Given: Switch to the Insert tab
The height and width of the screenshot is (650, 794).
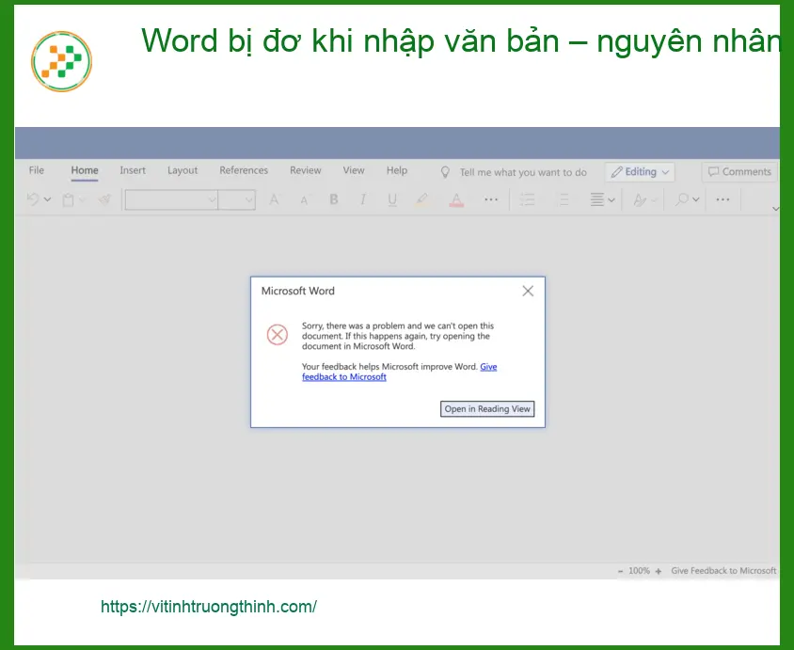Looking at the screenshot, I should coord(133,170).
